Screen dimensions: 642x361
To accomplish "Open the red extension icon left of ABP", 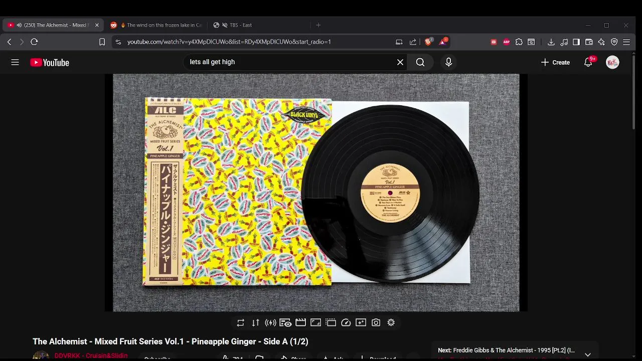I will click(x=494, y=42).
